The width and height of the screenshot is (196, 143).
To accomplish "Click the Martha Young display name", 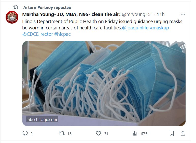I will [72, 14].
